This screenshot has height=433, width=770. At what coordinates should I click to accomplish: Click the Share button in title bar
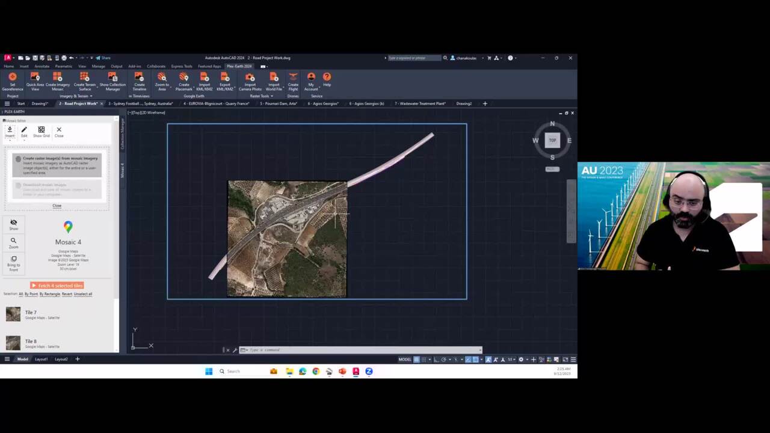[x=103, y=58]
